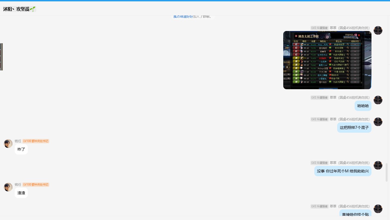The image size is (390, 220).
Task: Select the 渣渣 message bubble
Action: [21, 193]
